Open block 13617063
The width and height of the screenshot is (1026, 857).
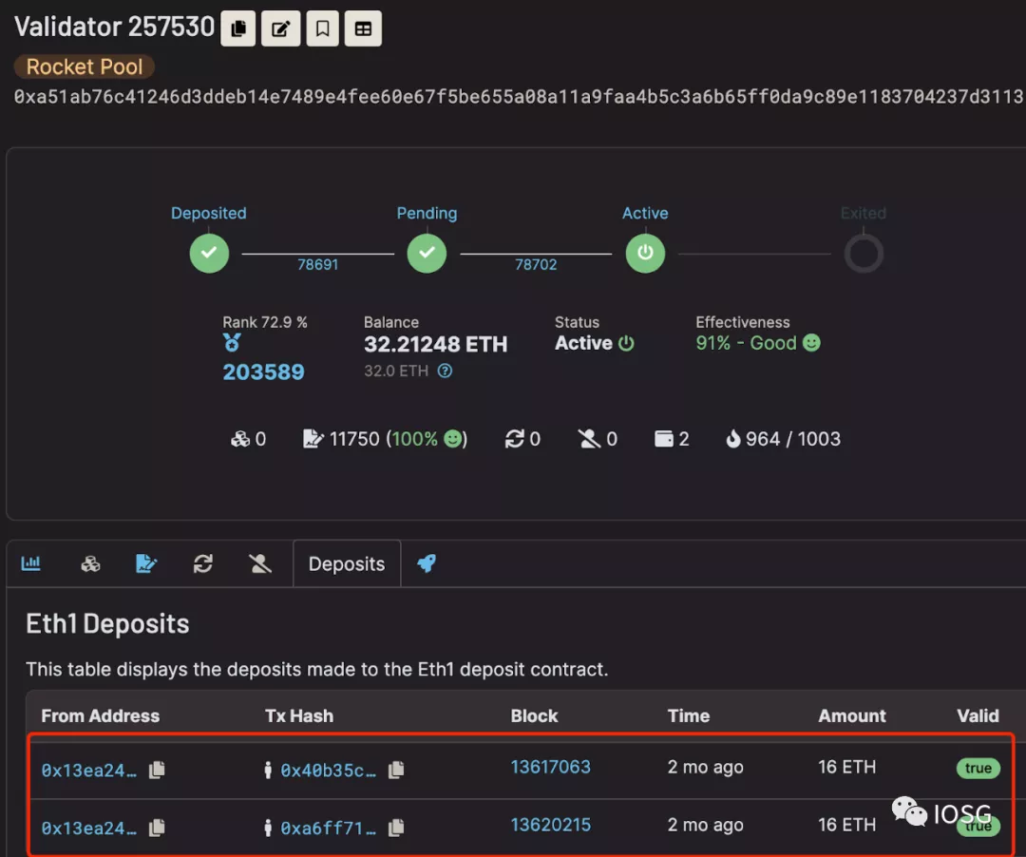click(x=550, y=767)
